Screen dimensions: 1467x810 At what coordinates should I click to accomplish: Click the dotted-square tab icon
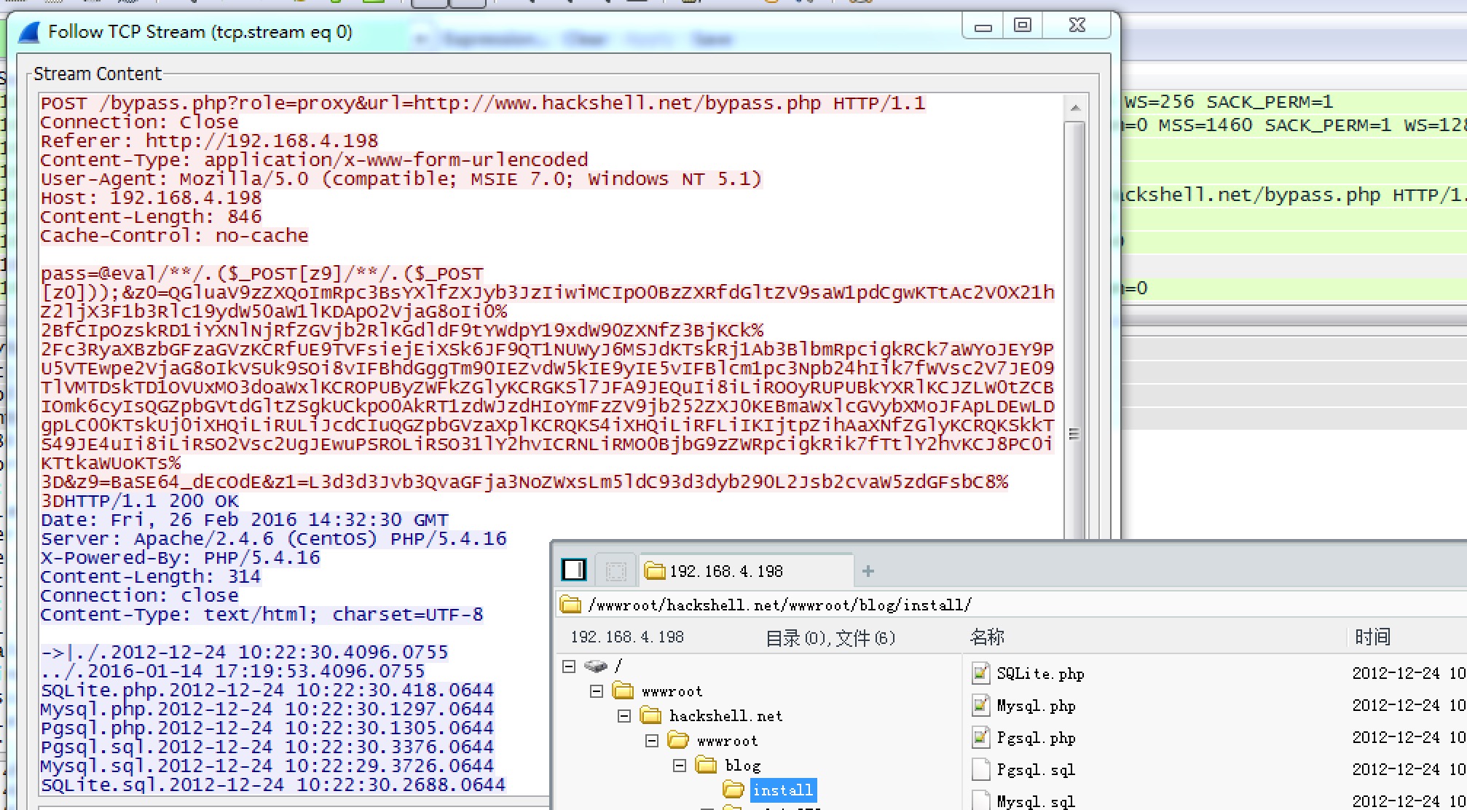point(615,571)
